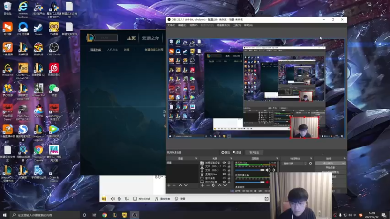
Task: Pop out the 控件 dock panel
Action: [x=345, y=158]
